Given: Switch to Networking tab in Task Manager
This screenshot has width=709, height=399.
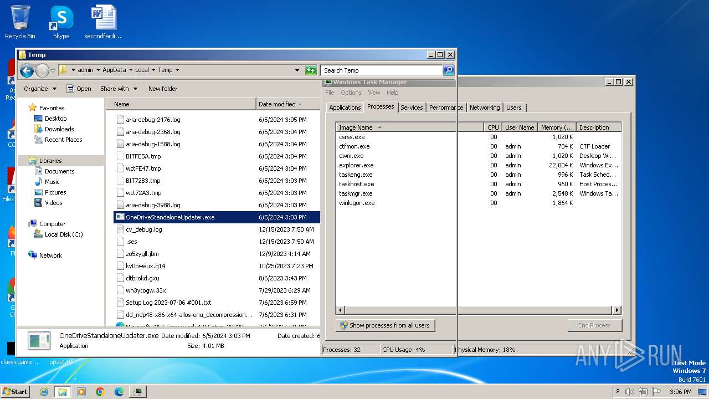Looking at the screenshot, I should point(485,108).
